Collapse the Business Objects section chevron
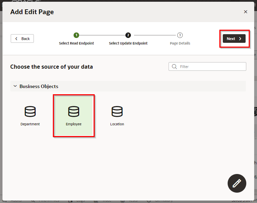257x203 pixels. coord(15,86)
